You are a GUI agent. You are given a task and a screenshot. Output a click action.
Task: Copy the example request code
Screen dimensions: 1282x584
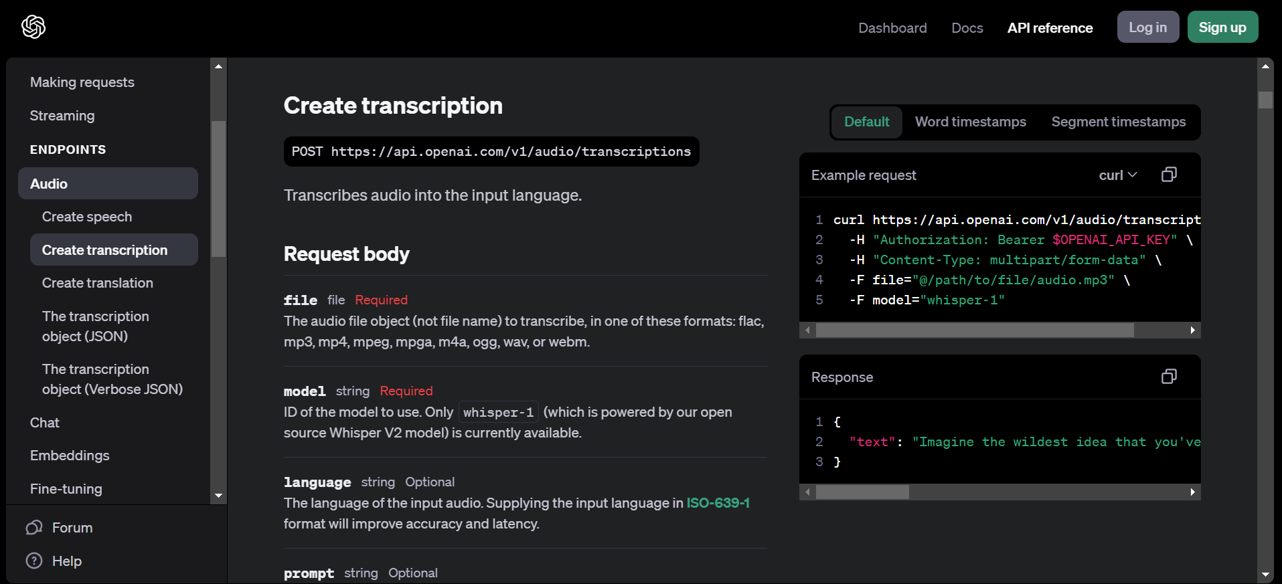coord(1169,175)
